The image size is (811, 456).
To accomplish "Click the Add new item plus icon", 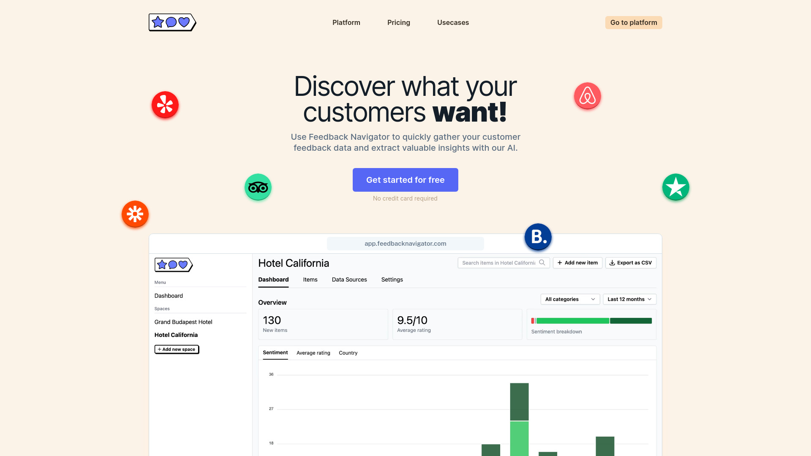I will tap(560, 263).
